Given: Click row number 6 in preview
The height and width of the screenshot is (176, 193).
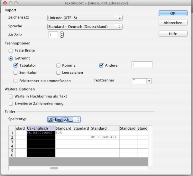Looking at the screenshot, I should click(12, 155).
